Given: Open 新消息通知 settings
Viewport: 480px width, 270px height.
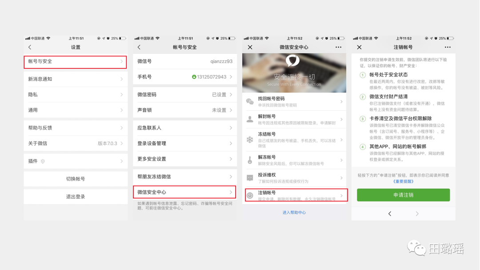Looking at the screenshot, I should pyautogui.click(x=75, y=79).
